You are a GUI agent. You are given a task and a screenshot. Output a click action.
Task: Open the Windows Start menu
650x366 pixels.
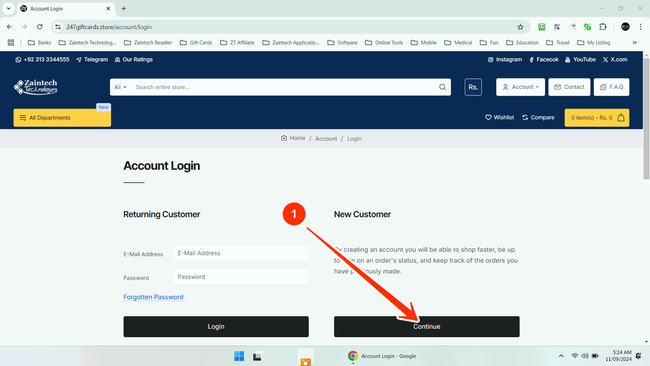[239, 356]
